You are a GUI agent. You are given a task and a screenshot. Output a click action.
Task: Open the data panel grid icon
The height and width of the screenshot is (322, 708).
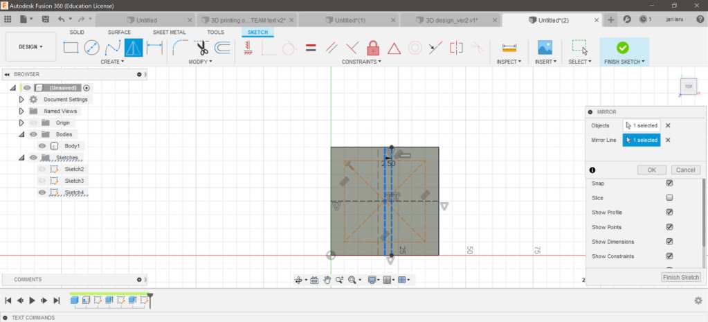pos(7,19)
